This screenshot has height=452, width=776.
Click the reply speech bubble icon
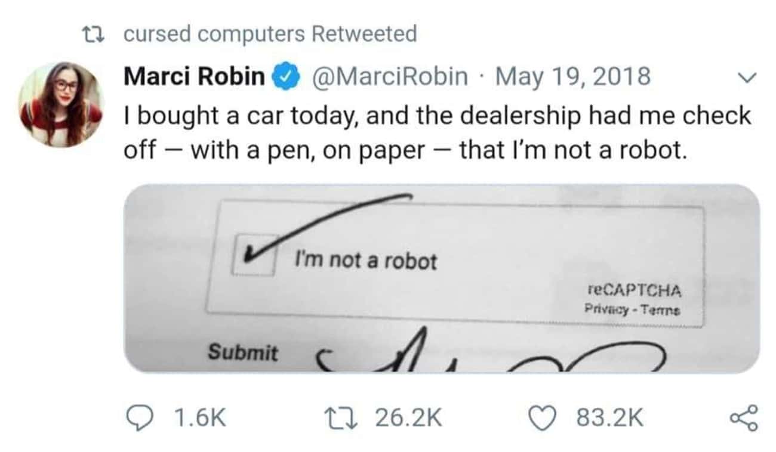pos(141,417)
